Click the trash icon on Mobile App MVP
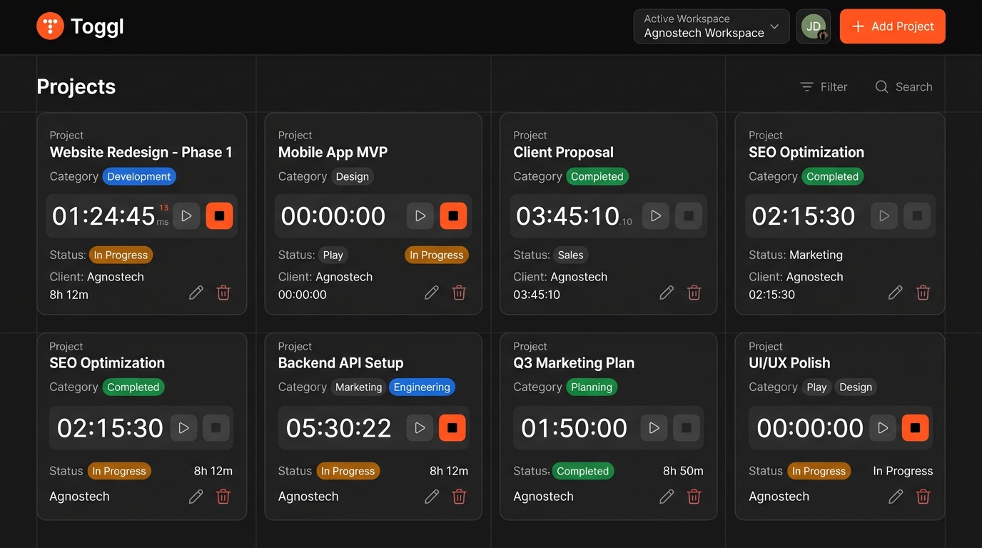 459,293
